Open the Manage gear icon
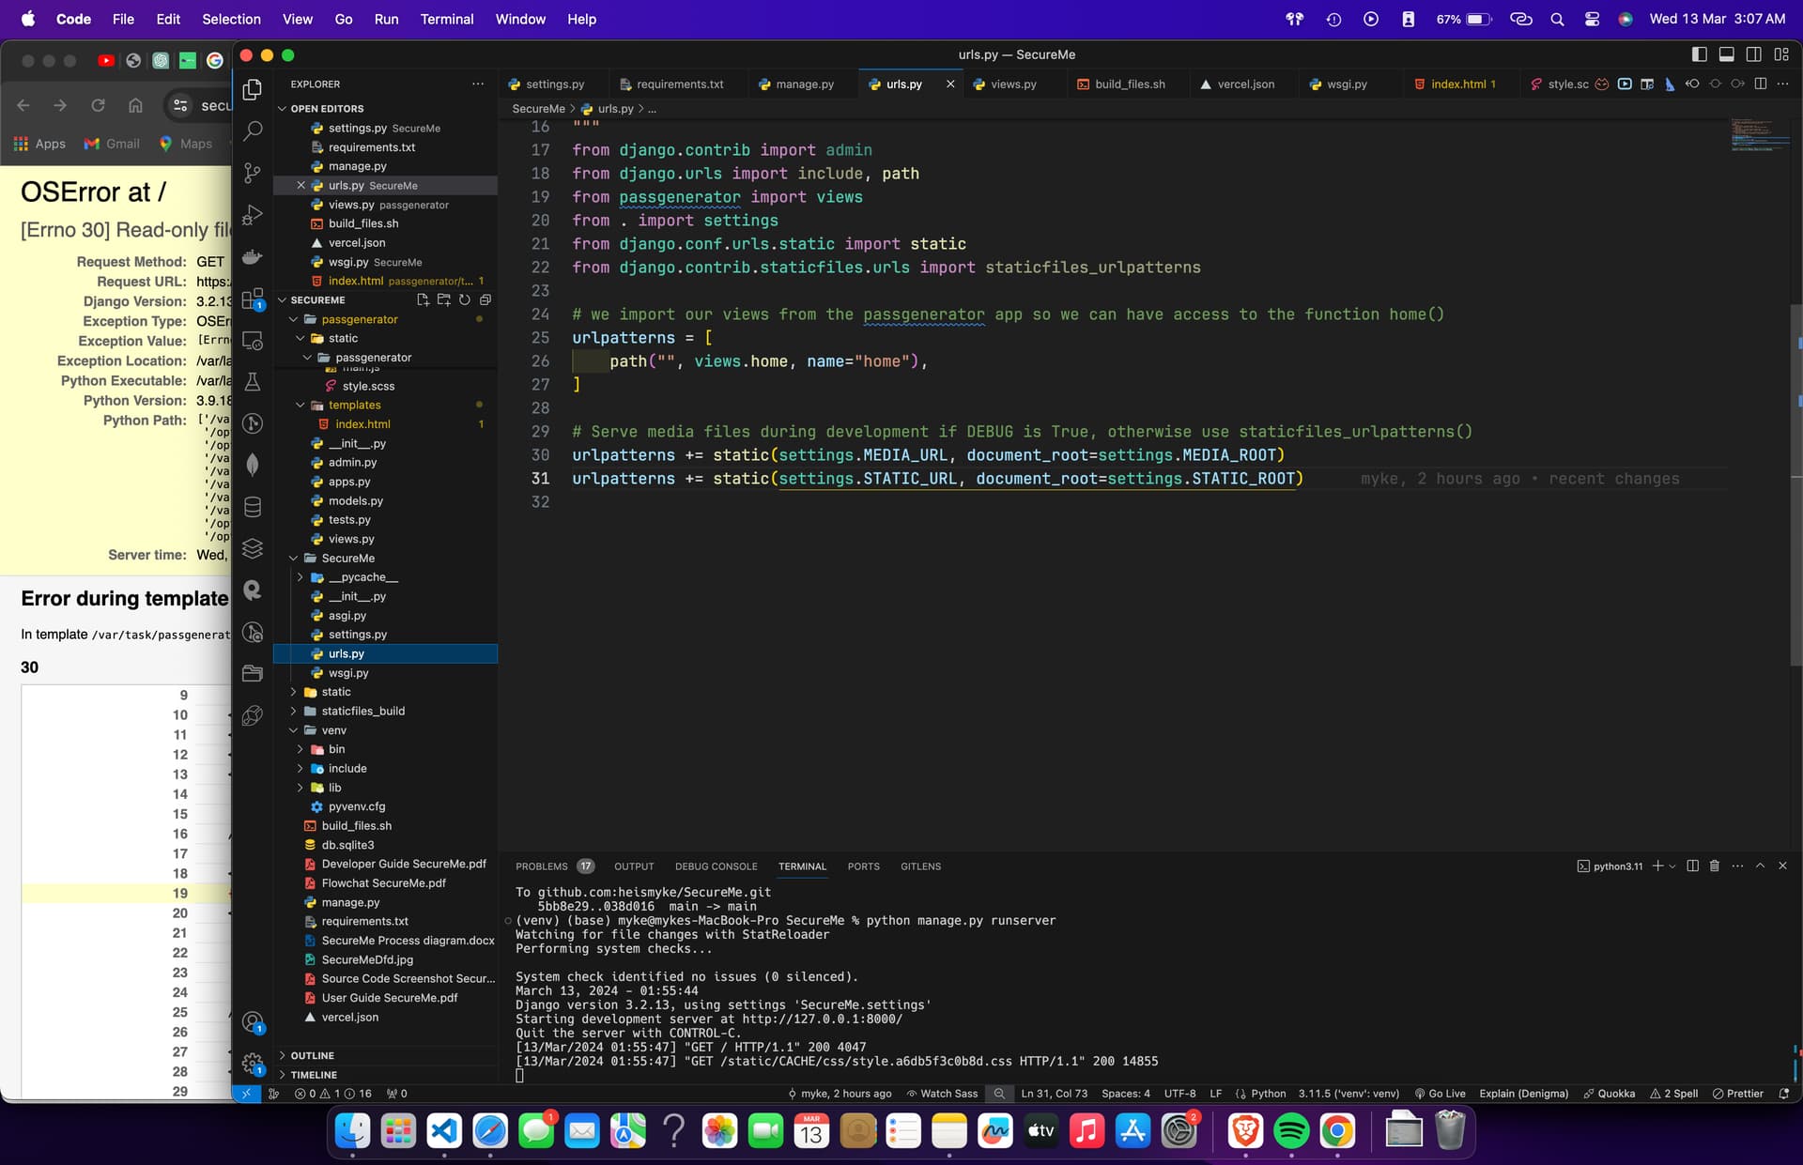 (x=253, y=1064)
